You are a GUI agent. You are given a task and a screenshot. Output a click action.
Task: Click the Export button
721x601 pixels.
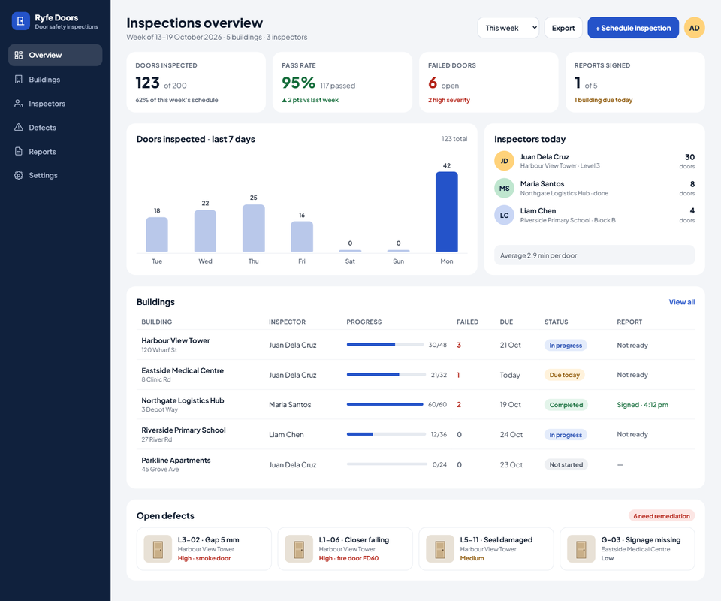[563, 28]
